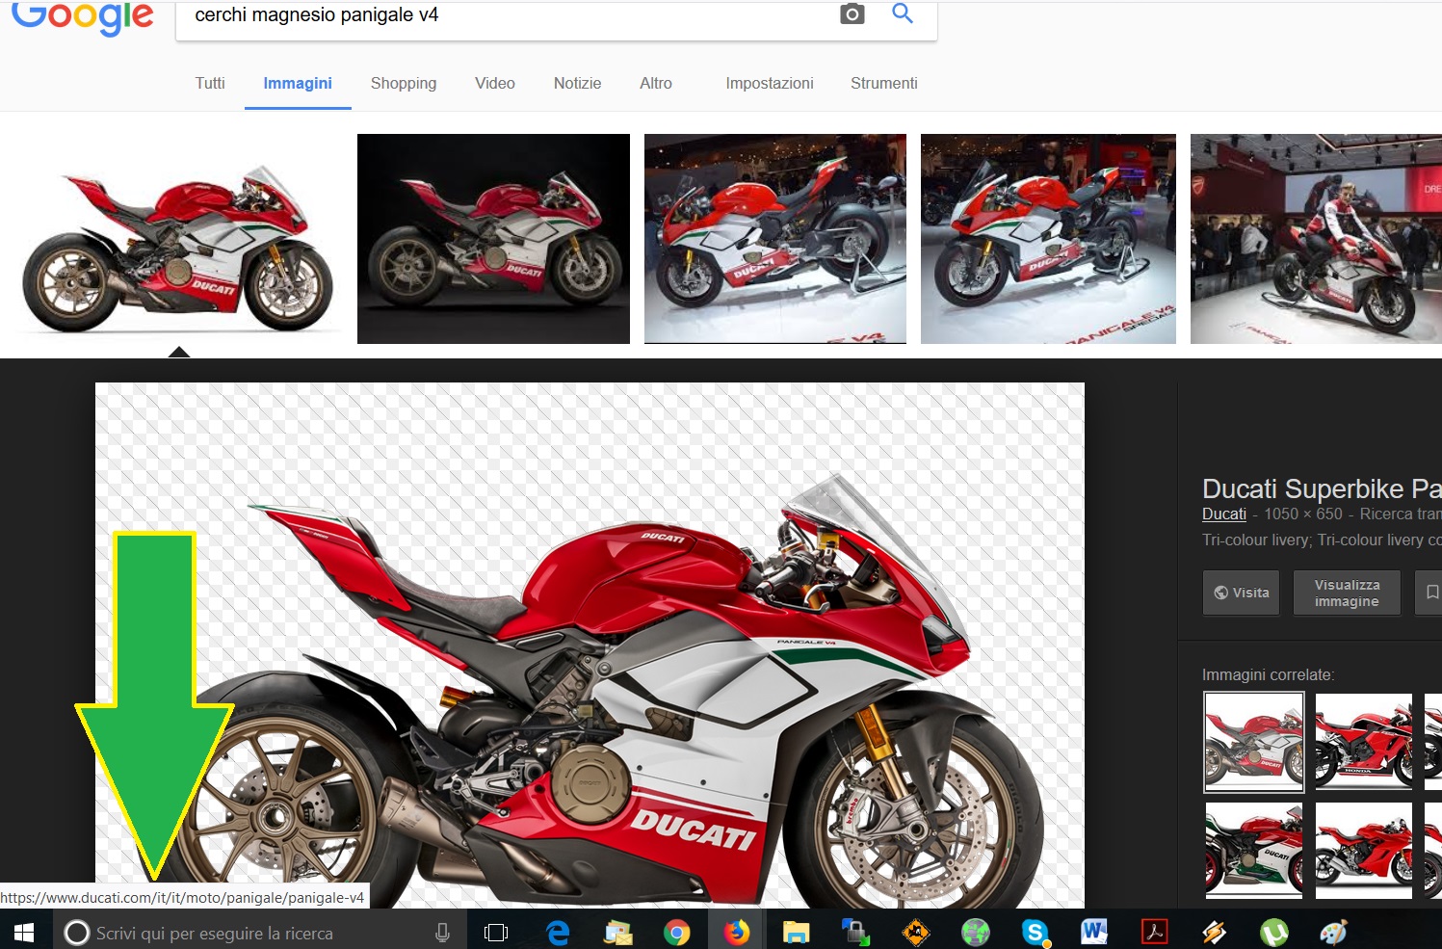The height and width of the screenshot is (949, 1442).
Task: Click the computer-with-lock taskbar icon
Action: [x=856, y=933]
